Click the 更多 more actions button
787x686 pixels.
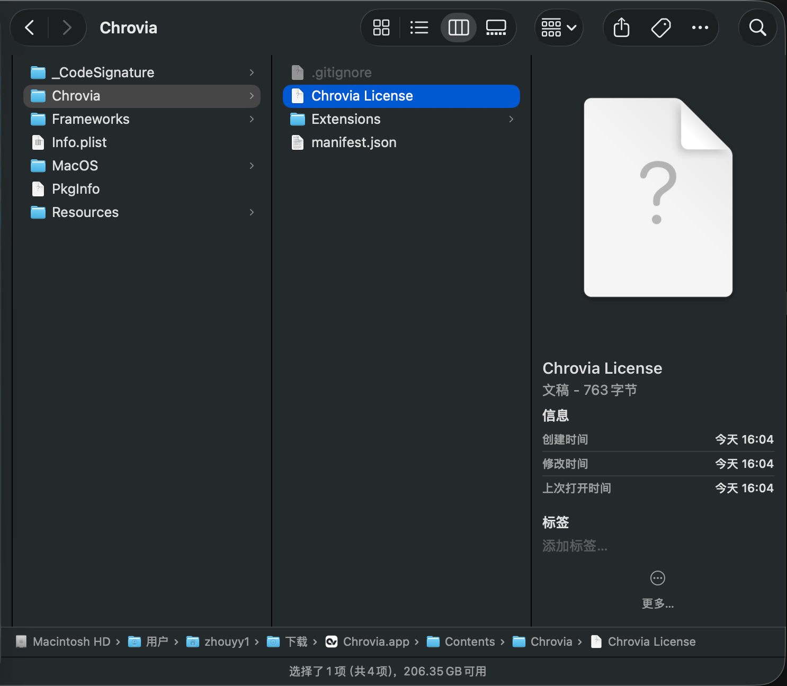(658, 589)
